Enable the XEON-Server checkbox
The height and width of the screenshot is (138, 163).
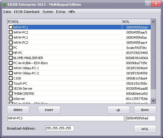click(x=11, y=88)
